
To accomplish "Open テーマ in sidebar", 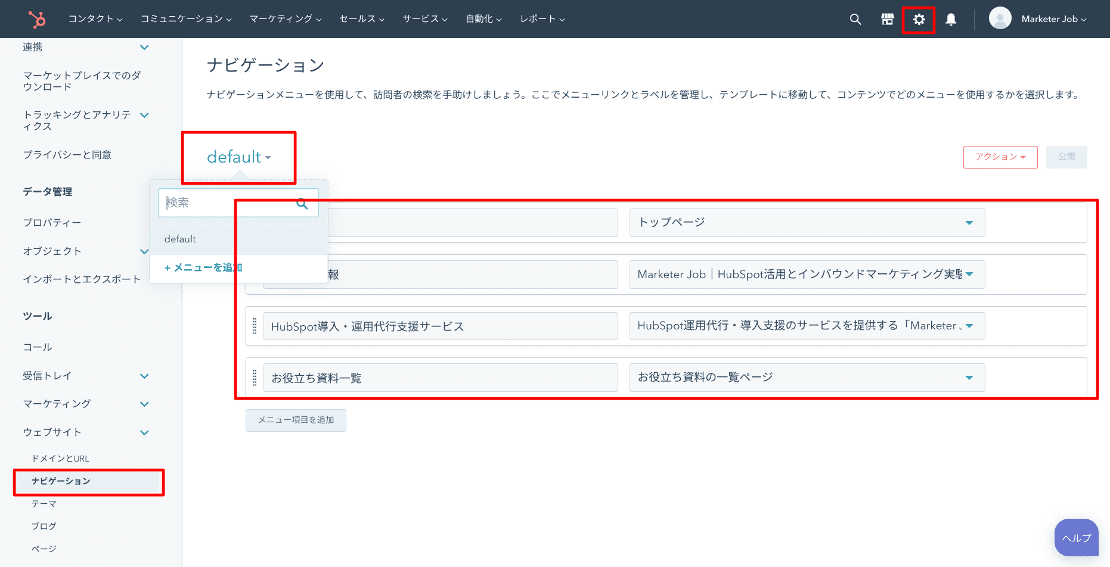I will pos(44,504).
